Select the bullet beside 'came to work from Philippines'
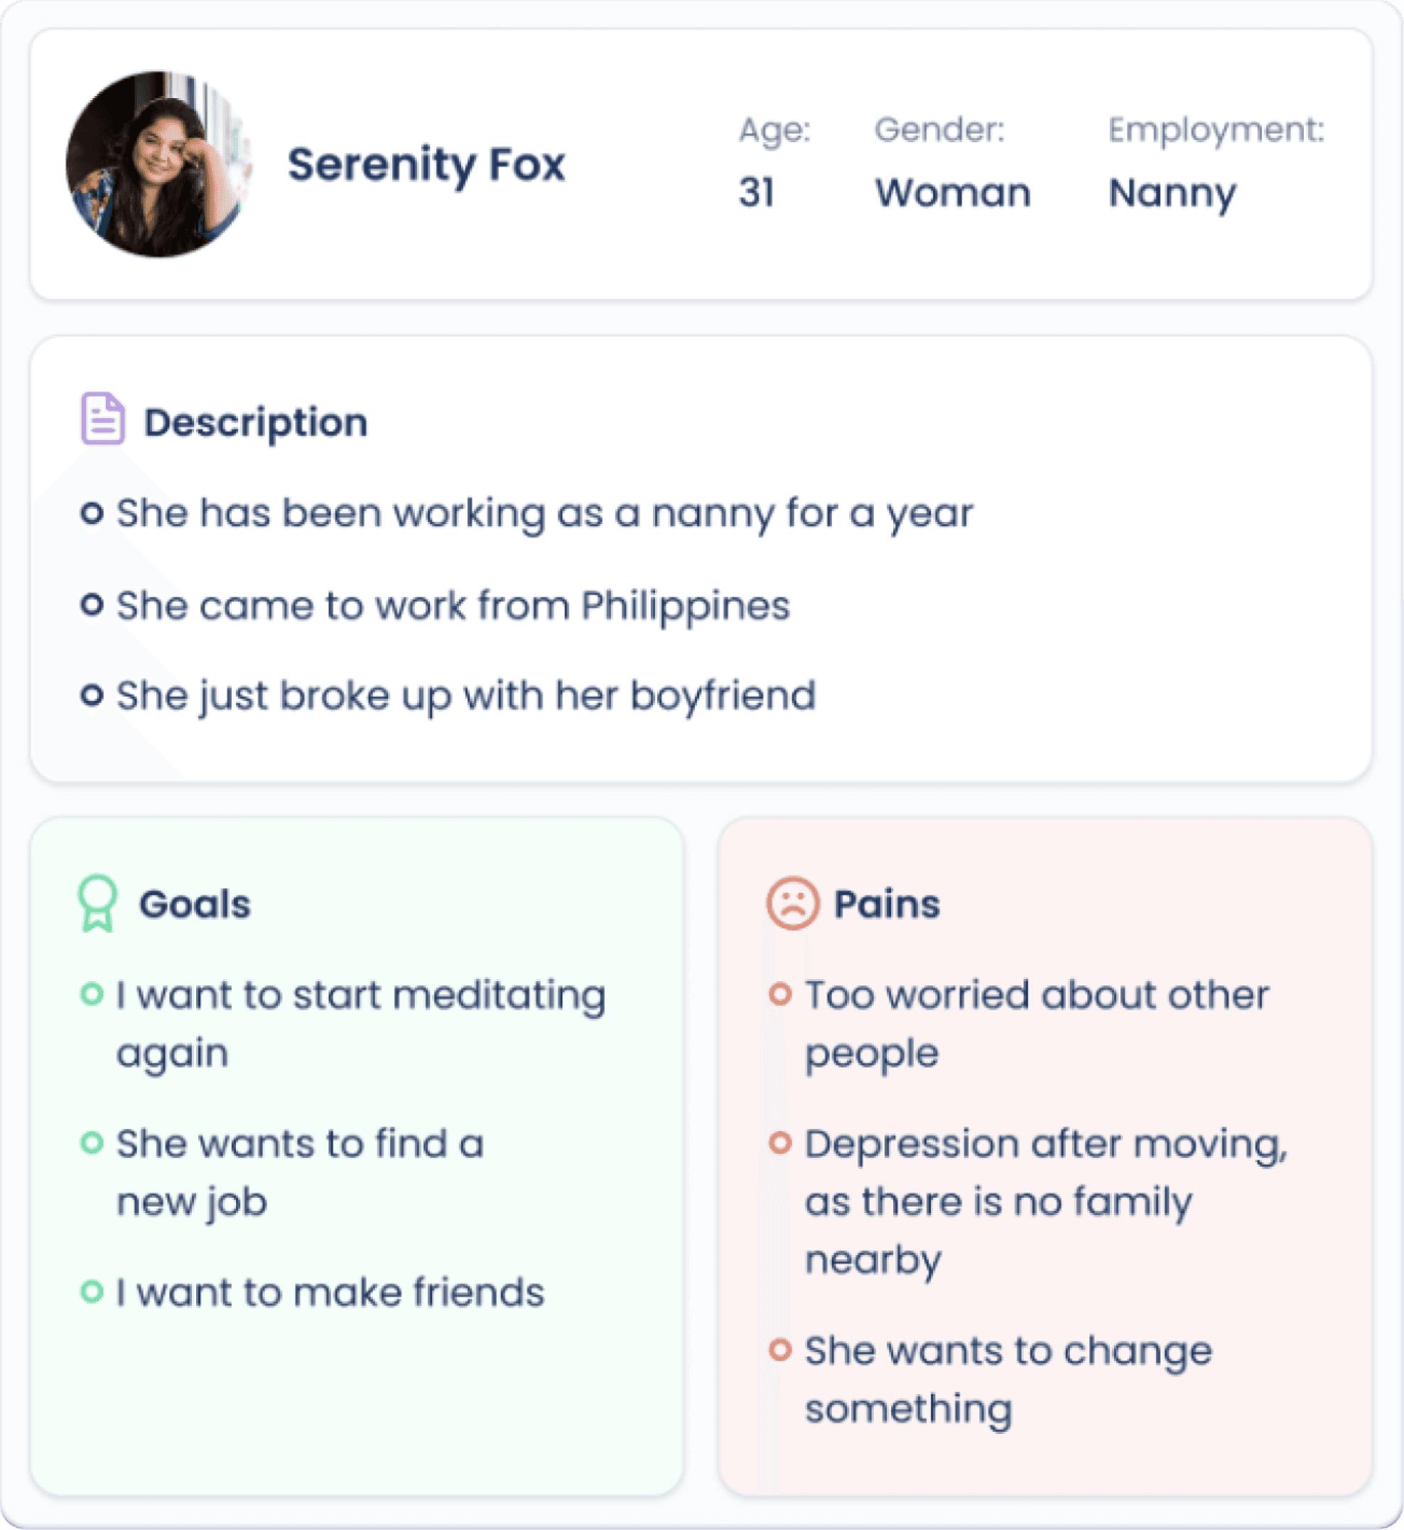This screenshot has width=1404, height=1530. click(92, 605)
